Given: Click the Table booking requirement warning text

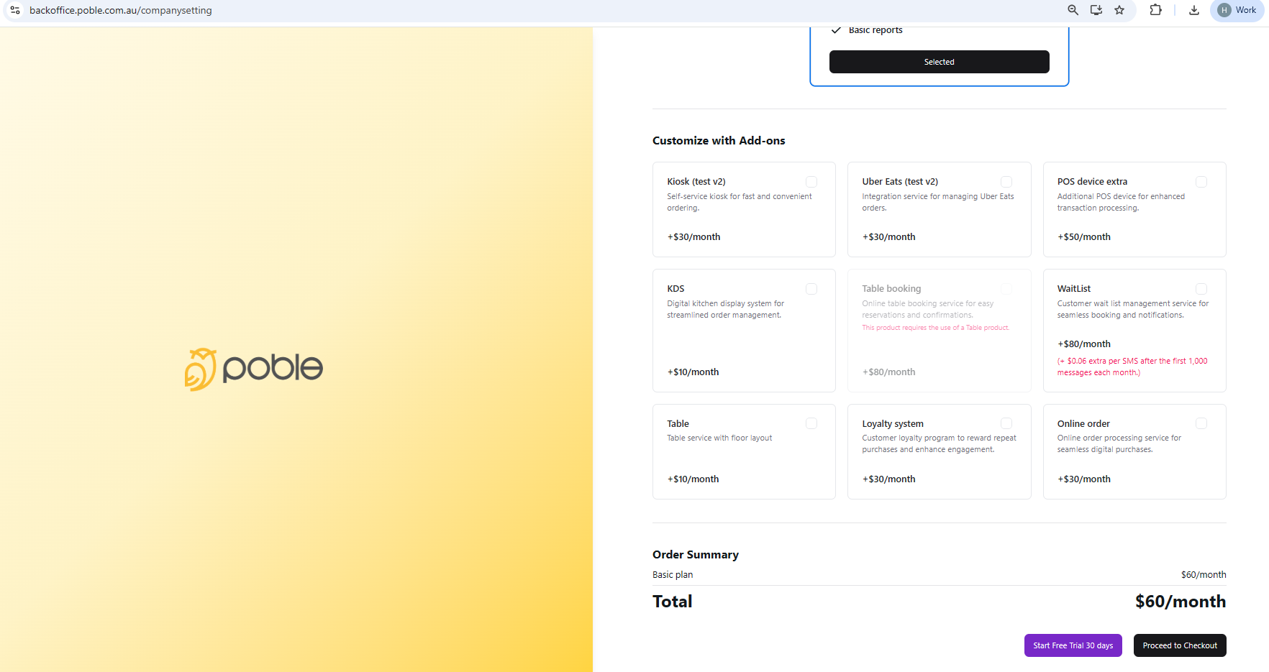Looking at the screenshot, I should click(x=936, y=328).
